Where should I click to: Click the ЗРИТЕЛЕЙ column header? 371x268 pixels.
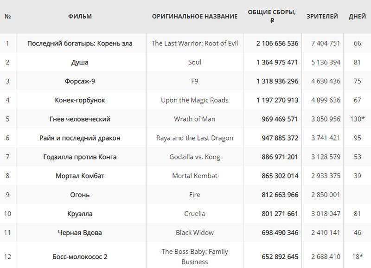tap(322, 16)
